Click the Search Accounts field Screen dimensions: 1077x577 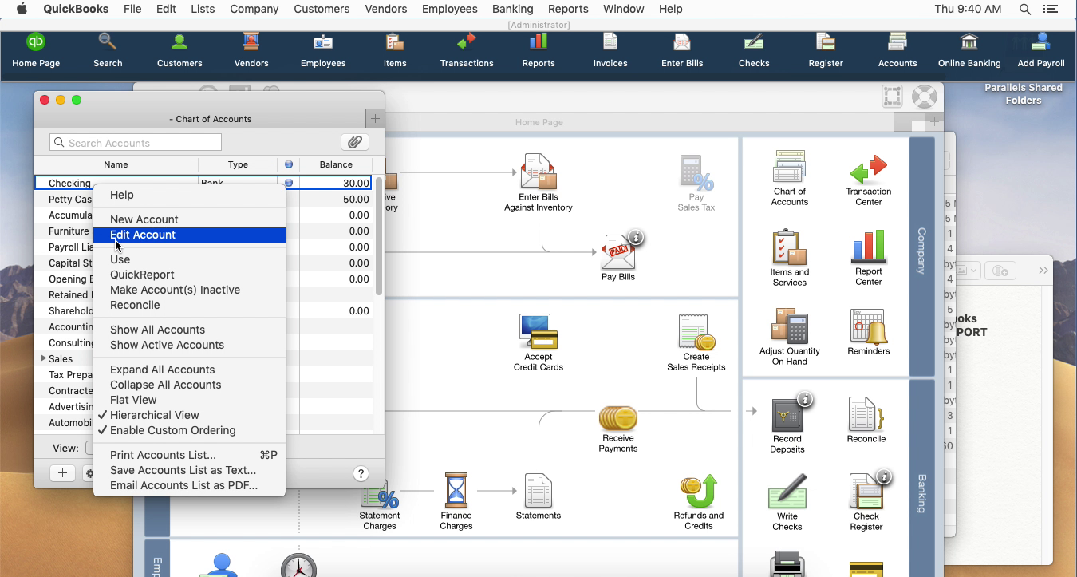point(136,142)
